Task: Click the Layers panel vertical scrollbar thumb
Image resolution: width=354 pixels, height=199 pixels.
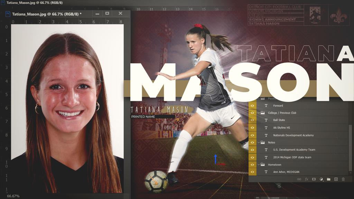Action: point(350,148)
